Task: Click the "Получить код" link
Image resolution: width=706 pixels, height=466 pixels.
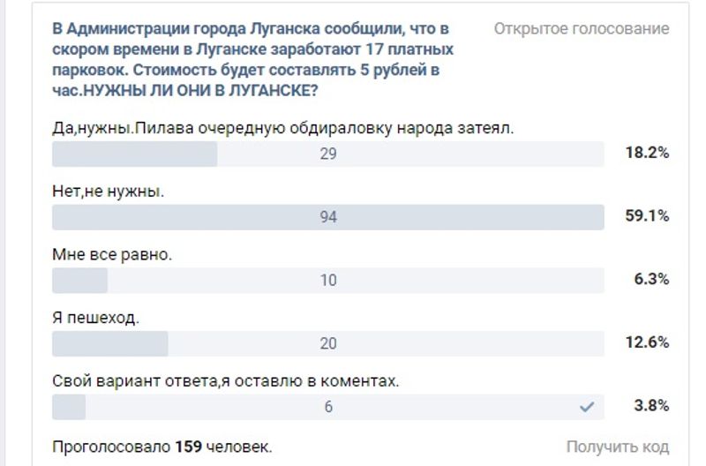Action: [617, 447]
